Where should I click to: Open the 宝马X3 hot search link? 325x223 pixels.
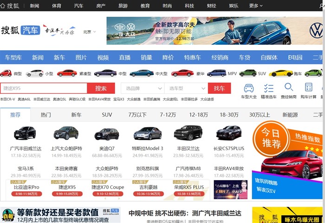click(118, 99)
